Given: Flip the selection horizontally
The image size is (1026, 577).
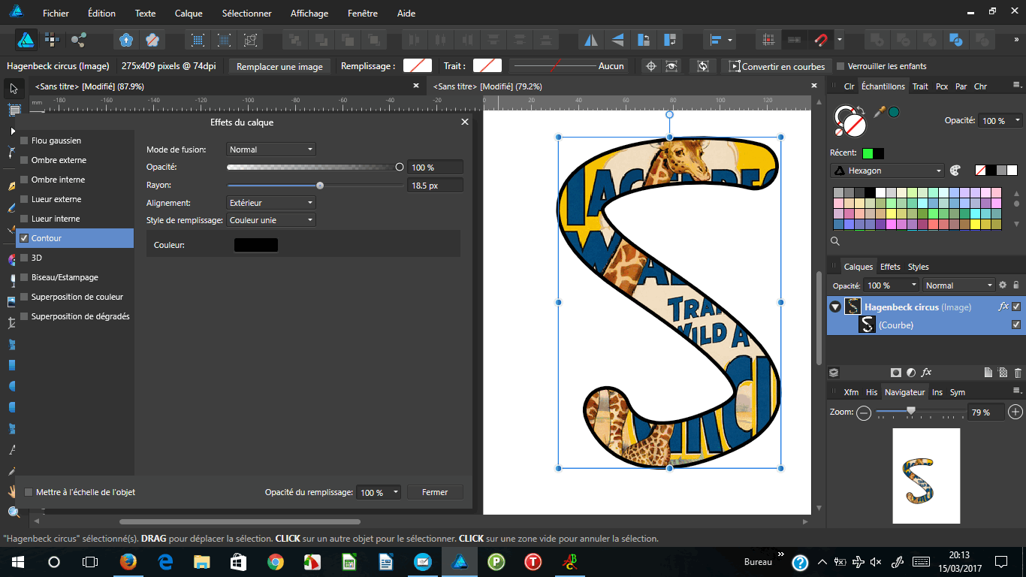Looking at the screenshot, I should pyautogui.click(x=592, y=40).
